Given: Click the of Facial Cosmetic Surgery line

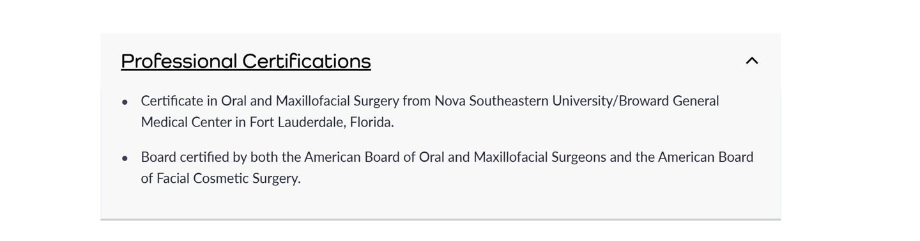Looking at the screenshot, I should pyautogui.click(x=220, y=178).
